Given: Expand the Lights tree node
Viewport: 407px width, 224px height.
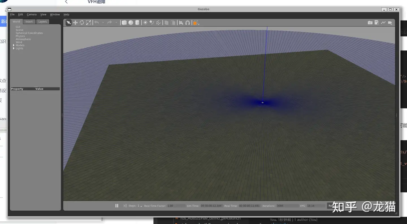Looking at the screenshot, I should 14,48.
